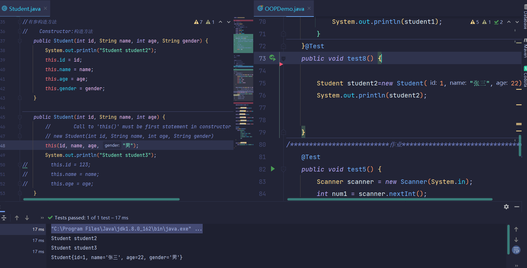Click the console vertical scrollbar
Image resolution: width=527 pixels, height=268 pixels.
click(509, 239)
